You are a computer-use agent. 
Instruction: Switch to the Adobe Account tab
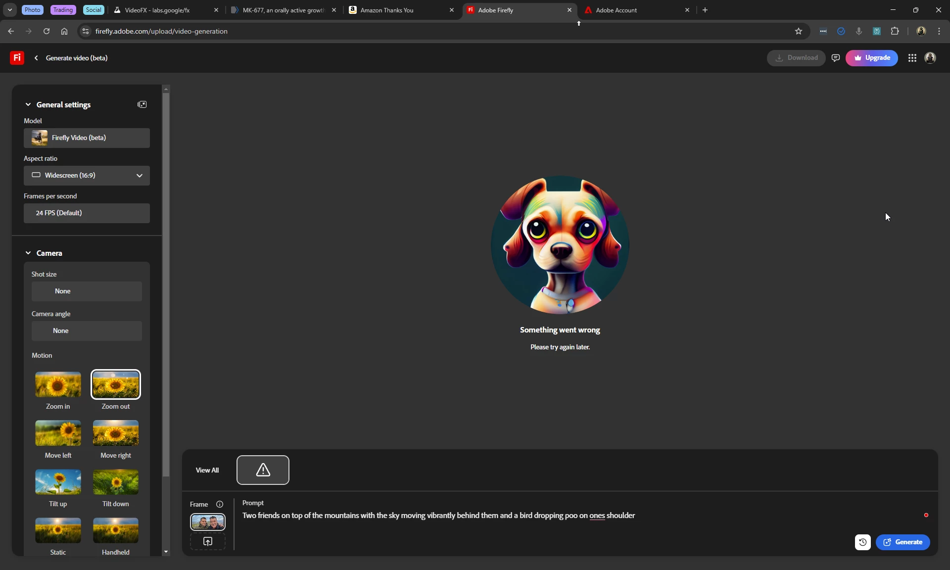tap(616, 10)
